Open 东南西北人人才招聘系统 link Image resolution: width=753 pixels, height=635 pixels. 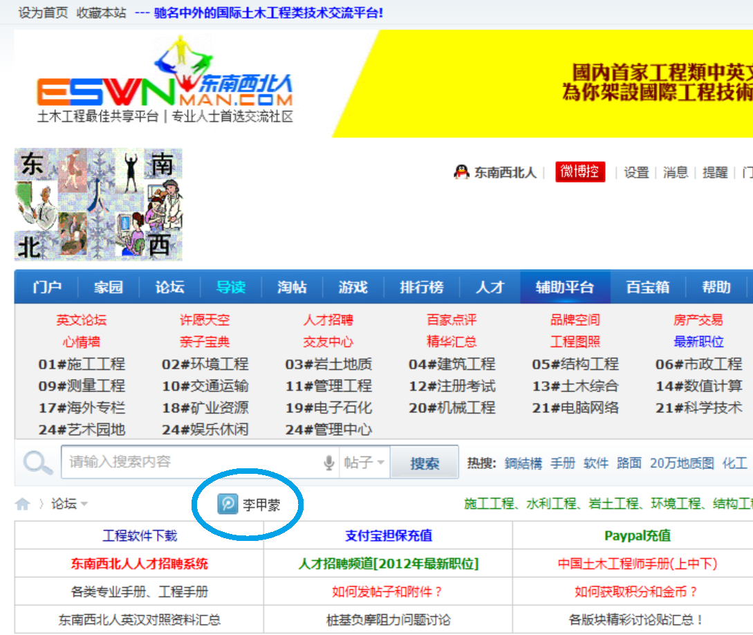point(140,564)
